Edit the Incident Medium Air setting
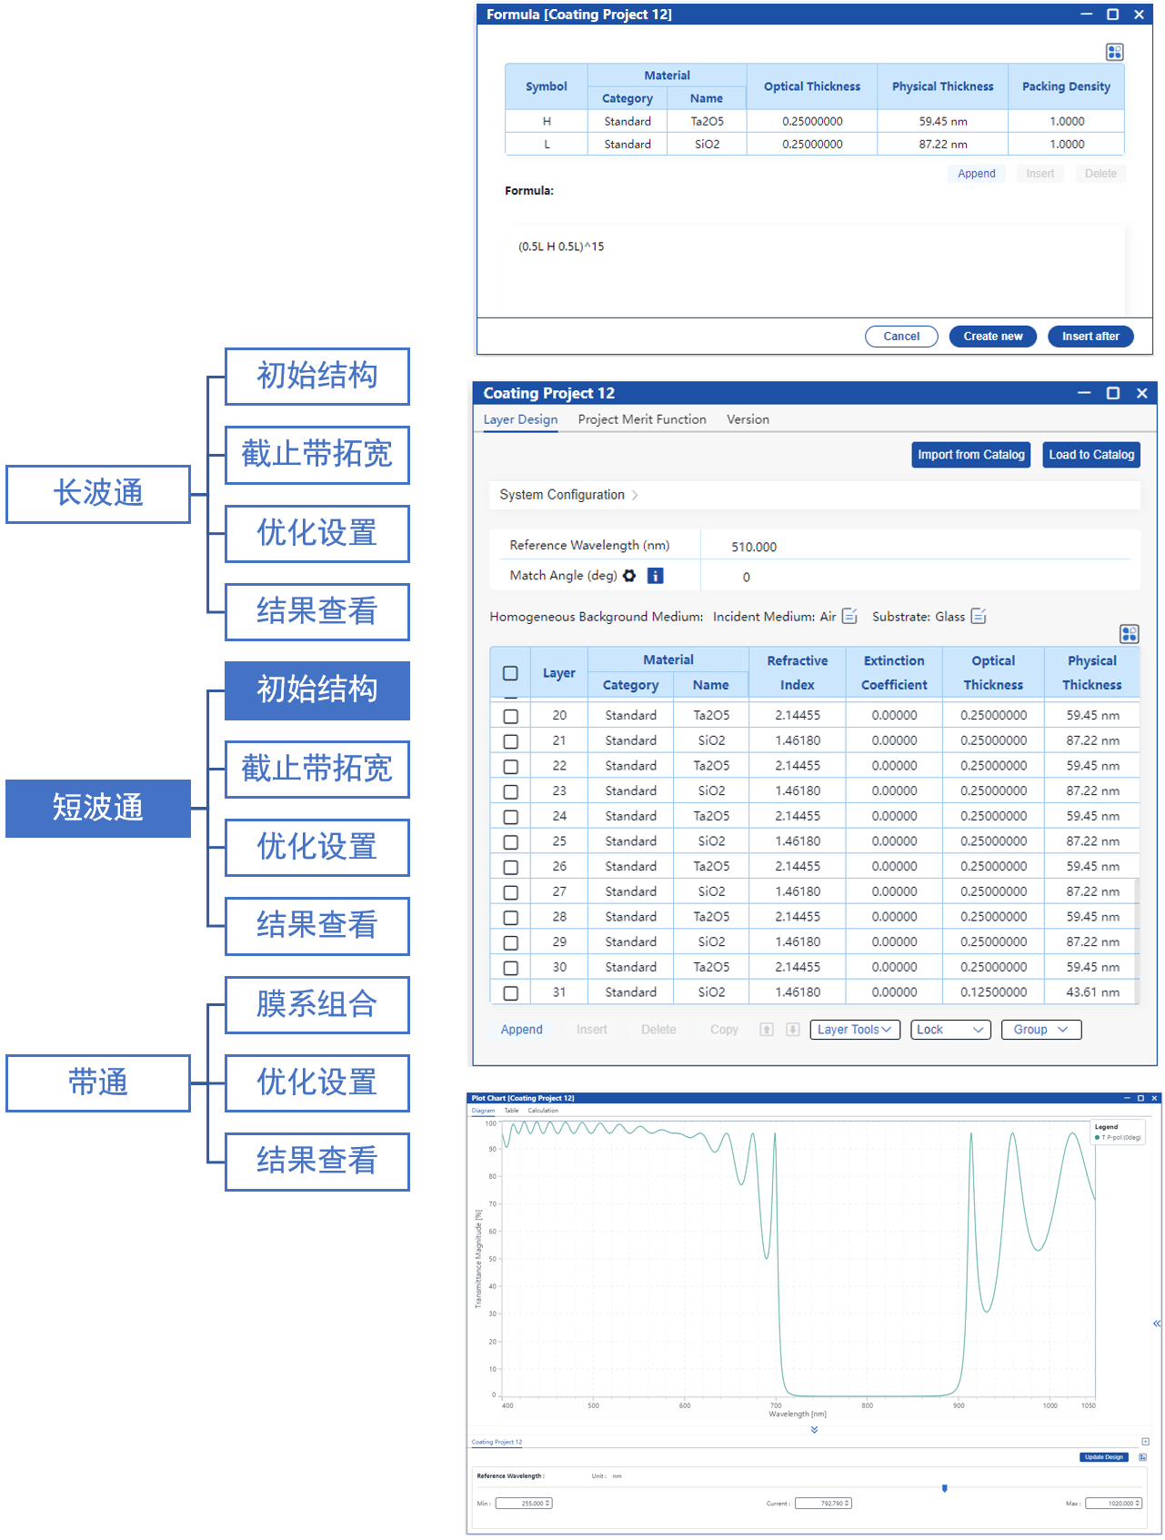This screenshot has width=1165, height=1540. pos(849,617)
